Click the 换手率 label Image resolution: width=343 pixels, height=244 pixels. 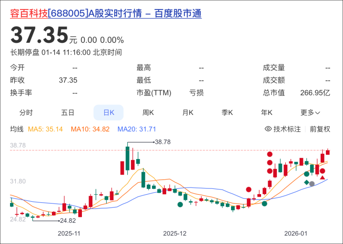tap(21, 93)
